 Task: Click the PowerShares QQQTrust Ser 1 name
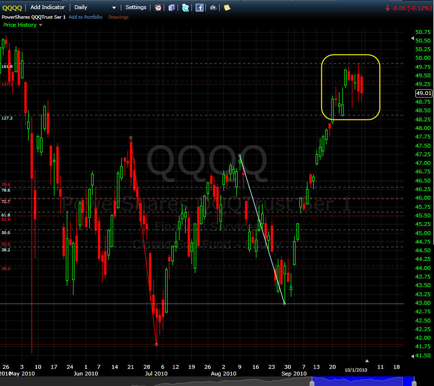click(34, 17)
